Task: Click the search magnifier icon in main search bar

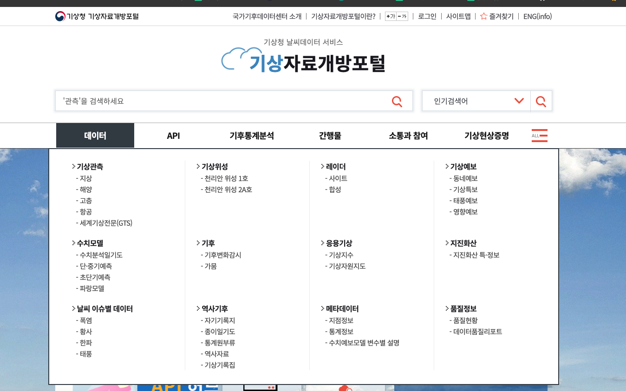Action: (397, 101)
